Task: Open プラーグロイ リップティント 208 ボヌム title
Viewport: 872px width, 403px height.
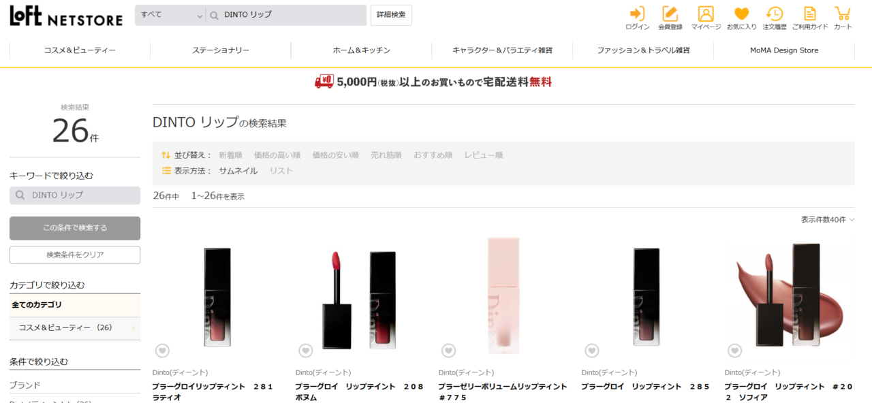Action: point(360,392)
